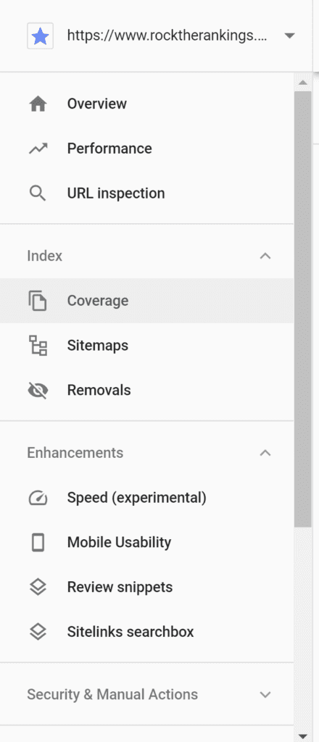319x742 pixels.
Task: Click the Sitemaps tree icon
Action: 38,346
